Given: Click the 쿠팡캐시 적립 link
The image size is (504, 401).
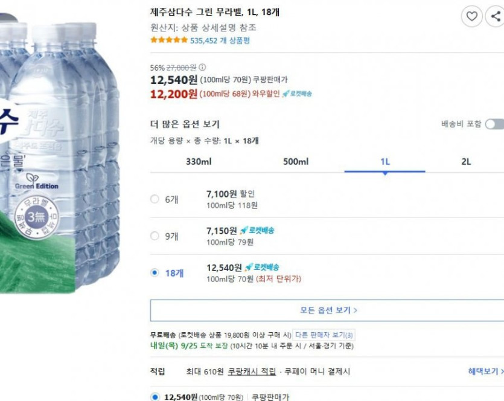Looking at the screenshot, I should [252, 371].
